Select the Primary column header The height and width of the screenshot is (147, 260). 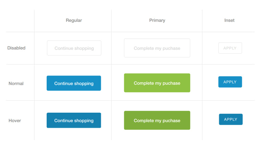coord(157,20)
